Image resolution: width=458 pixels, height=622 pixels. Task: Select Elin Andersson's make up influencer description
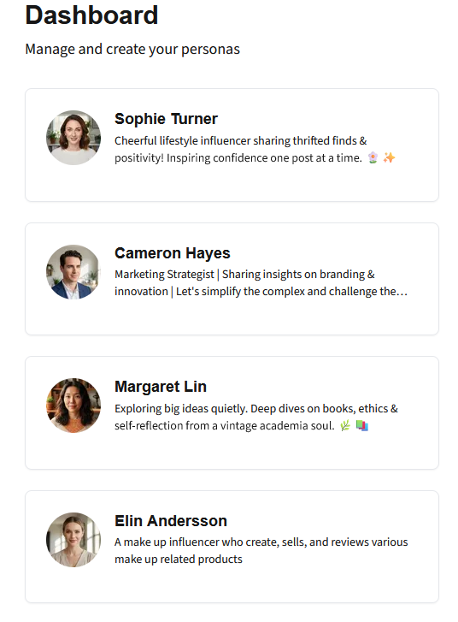click(x=261, y=551)
